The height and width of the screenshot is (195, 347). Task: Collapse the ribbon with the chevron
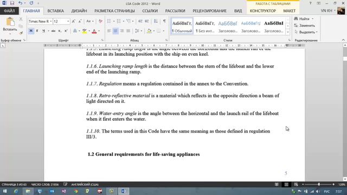coord(343,40)
